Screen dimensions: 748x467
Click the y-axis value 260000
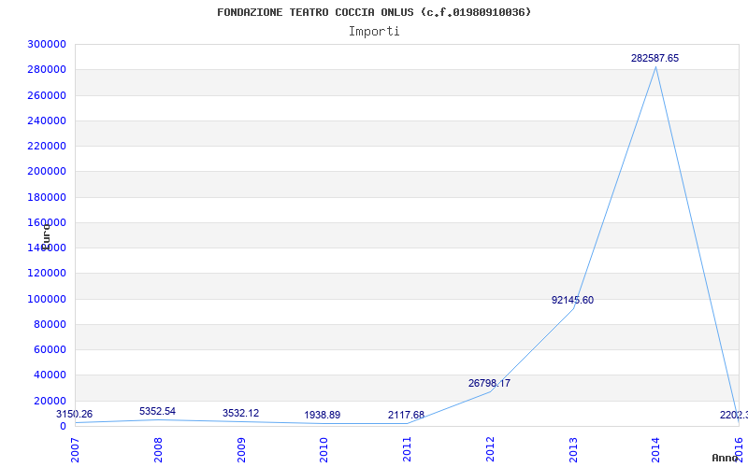point(46,95)
